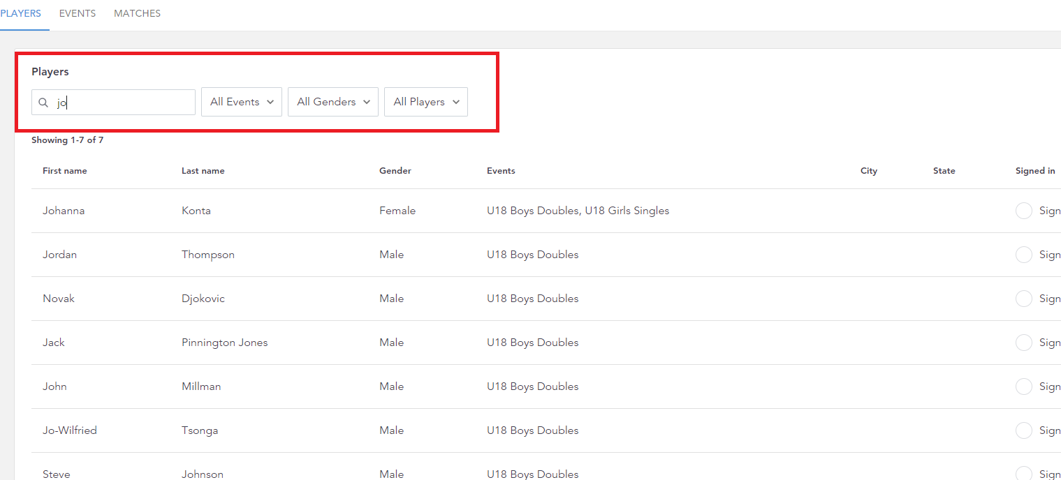The height and width of the screenshot is (480, 1061).
Task: Go to the MATCHES tab
Action: click(x=137, y=13)
